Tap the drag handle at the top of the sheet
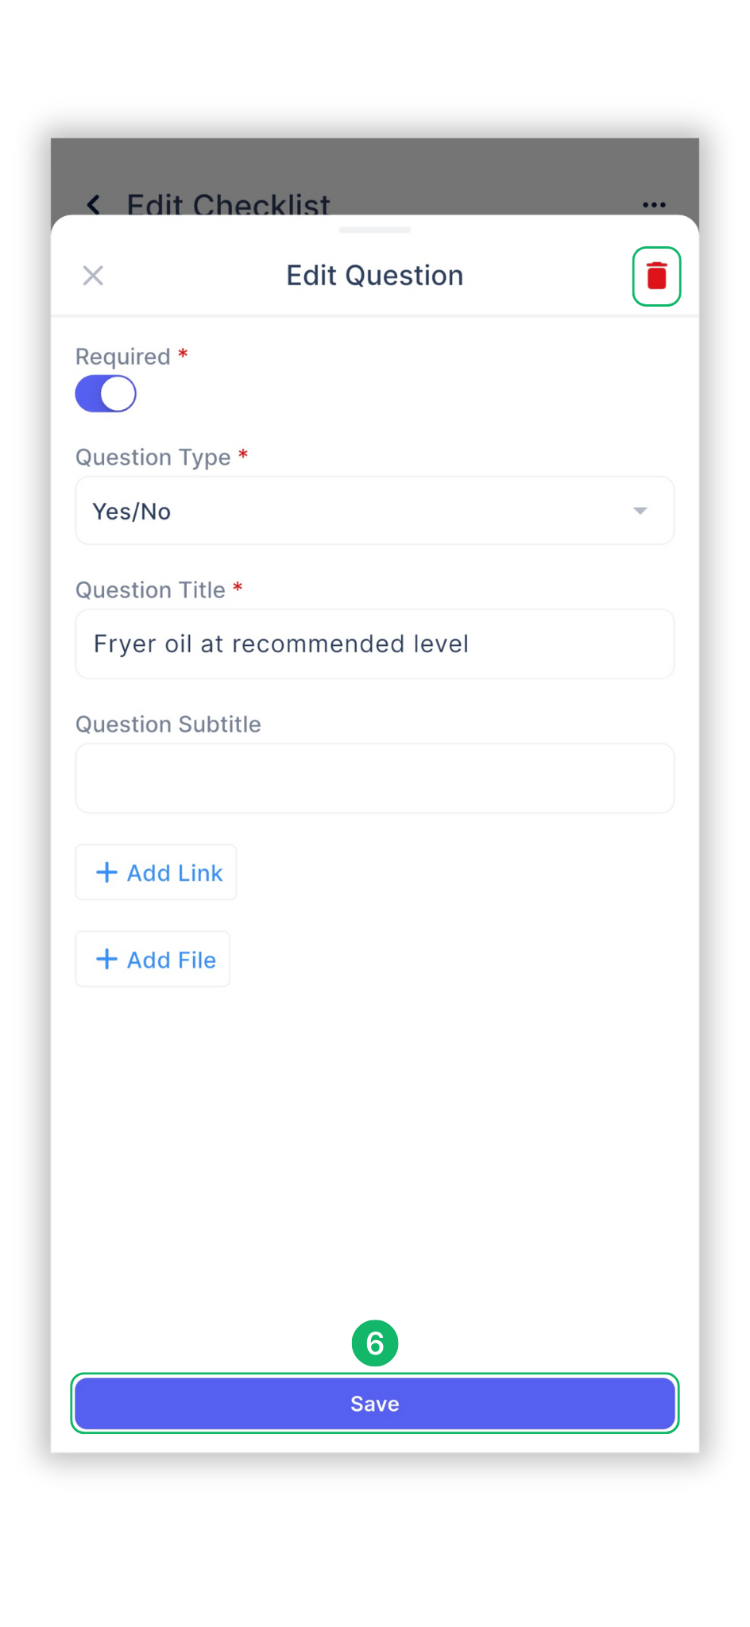This screenshot has height=1627, width=750. click(x=374, y=230)
